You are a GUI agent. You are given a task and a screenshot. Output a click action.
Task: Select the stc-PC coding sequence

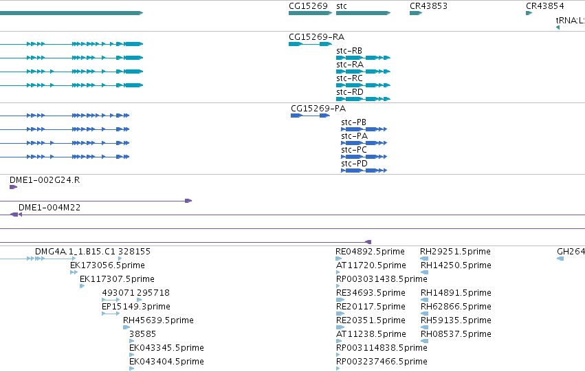[x=364, y=157]
